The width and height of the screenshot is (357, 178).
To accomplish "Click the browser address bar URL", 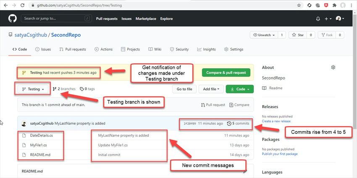I will pyautogui.click(x=79, y=5).
